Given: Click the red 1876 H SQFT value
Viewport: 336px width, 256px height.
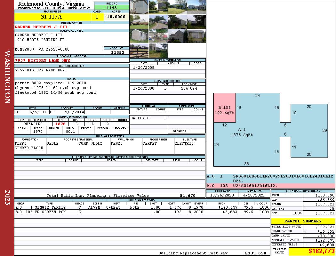Looking at the screenshot, I should coord(60,124).
